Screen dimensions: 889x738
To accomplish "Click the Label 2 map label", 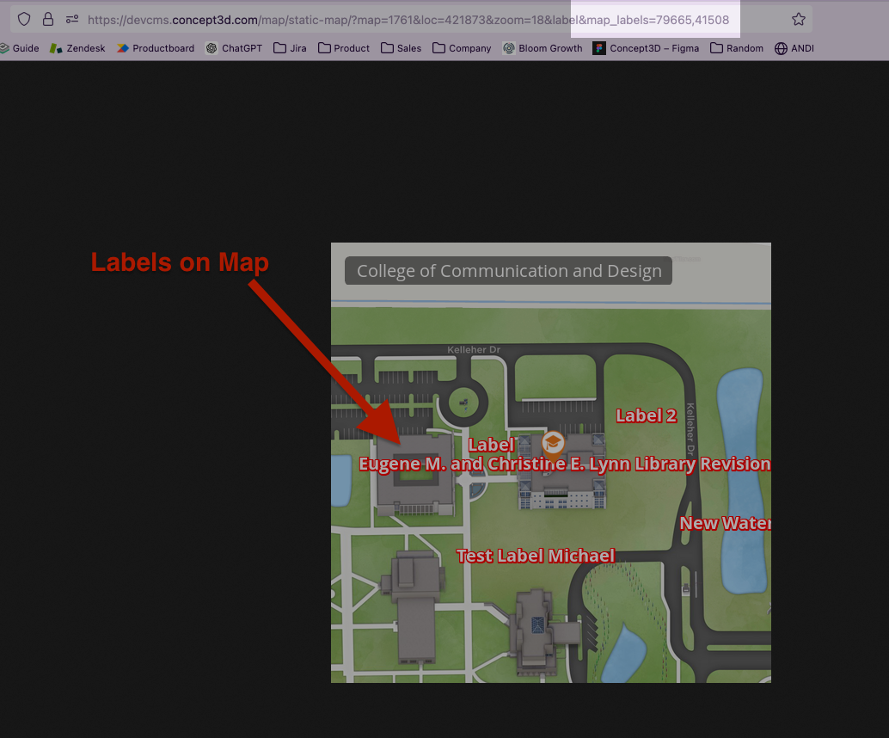I will (647, 415).
